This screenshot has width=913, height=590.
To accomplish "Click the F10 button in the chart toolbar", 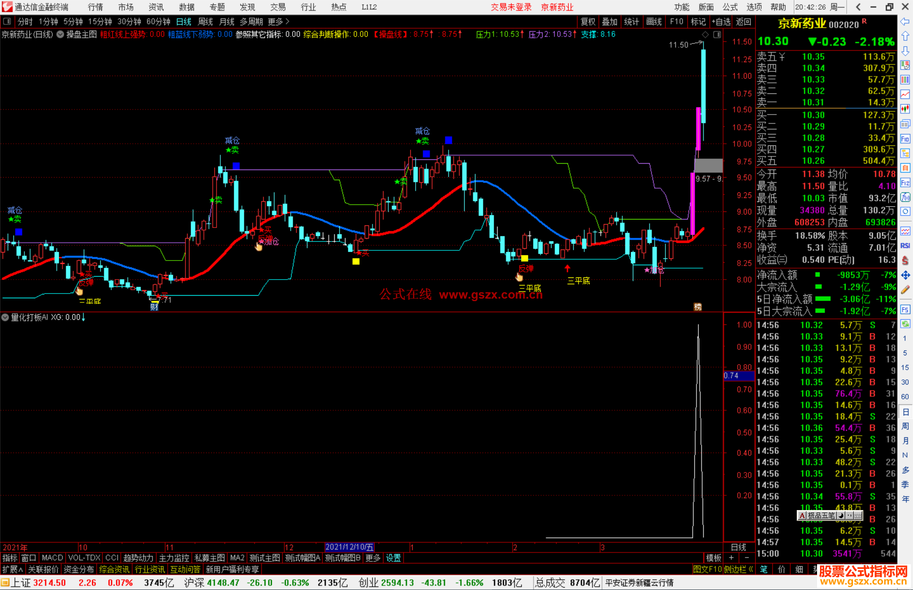I will pyautogui.click(x=676, y=22).
